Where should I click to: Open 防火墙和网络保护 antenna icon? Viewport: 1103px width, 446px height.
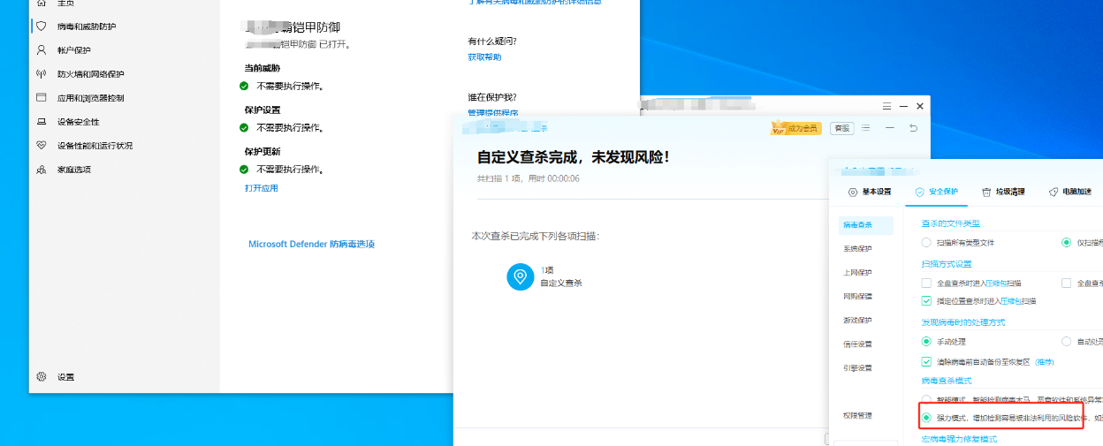[x=41, y=74]
